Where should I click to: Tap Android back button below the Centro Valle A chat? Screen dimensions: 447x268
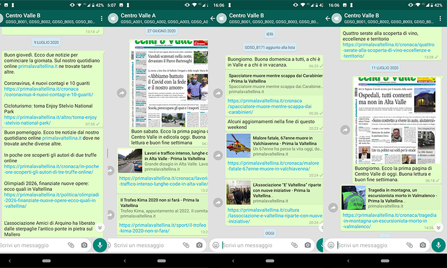tap(125, 261)
